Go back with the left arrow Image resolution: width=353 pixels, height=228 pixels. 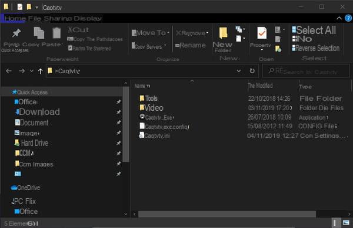point(9,71)
